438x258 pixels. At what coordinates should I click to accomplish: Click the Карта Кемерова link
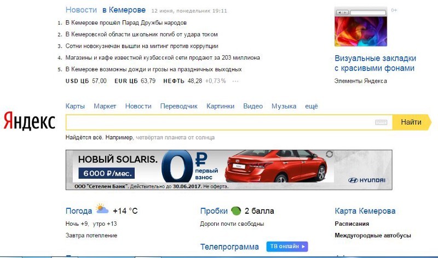click(365, 211)
